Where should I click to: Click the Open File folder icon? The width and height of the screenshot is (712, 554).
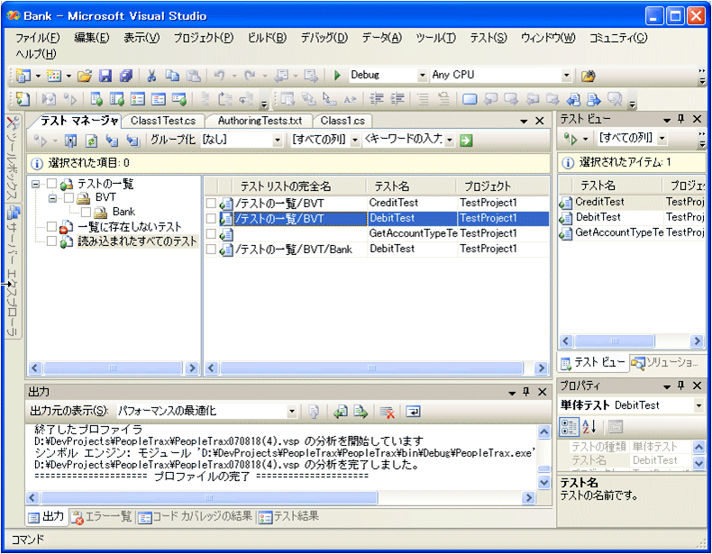85,76
